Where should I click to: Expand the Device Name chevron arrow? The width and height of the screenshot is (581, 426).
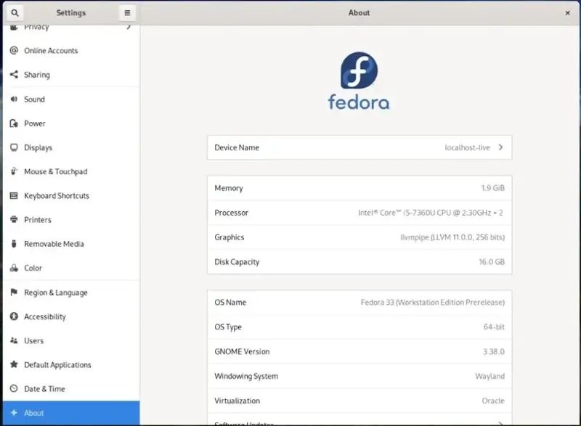pyautogui.click(x=500, y=147)
